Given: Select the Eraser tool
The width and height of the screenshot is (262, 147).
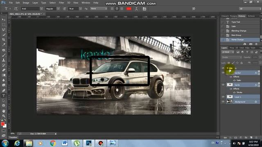Looking at the screenshot, I should [4, 70].
